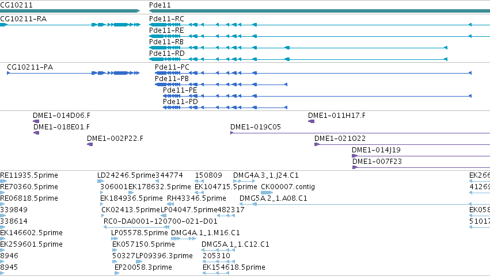
Task: Click the RE11935.5prime EST label
Action: click(x=29, y=175)
